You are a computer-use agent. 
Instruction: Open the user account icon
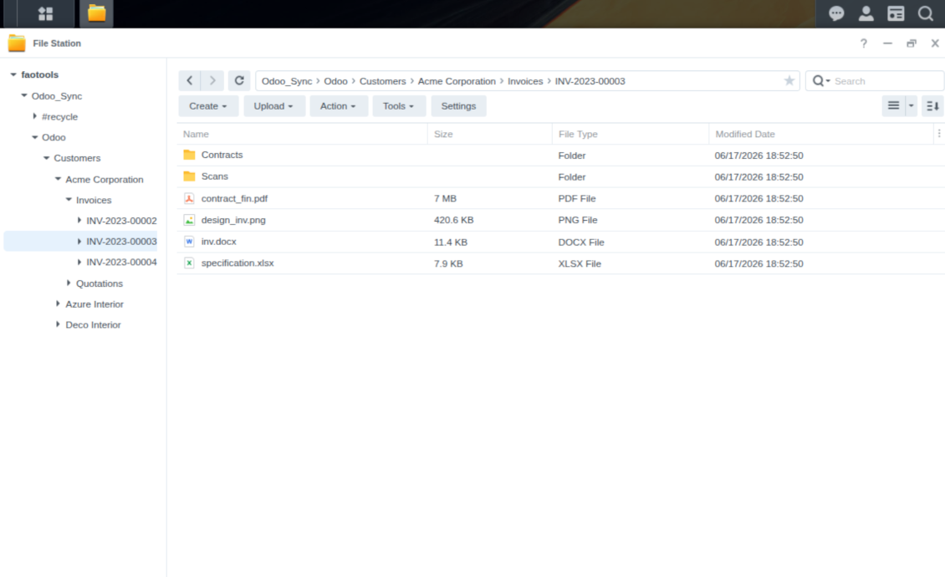(866, 13)
